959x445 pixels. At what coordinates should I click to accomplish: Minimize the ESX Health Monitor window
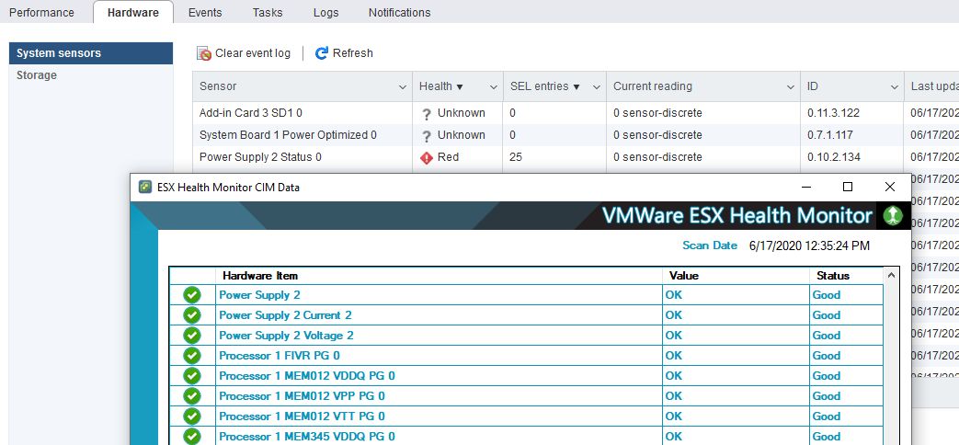tap(806, 187)
